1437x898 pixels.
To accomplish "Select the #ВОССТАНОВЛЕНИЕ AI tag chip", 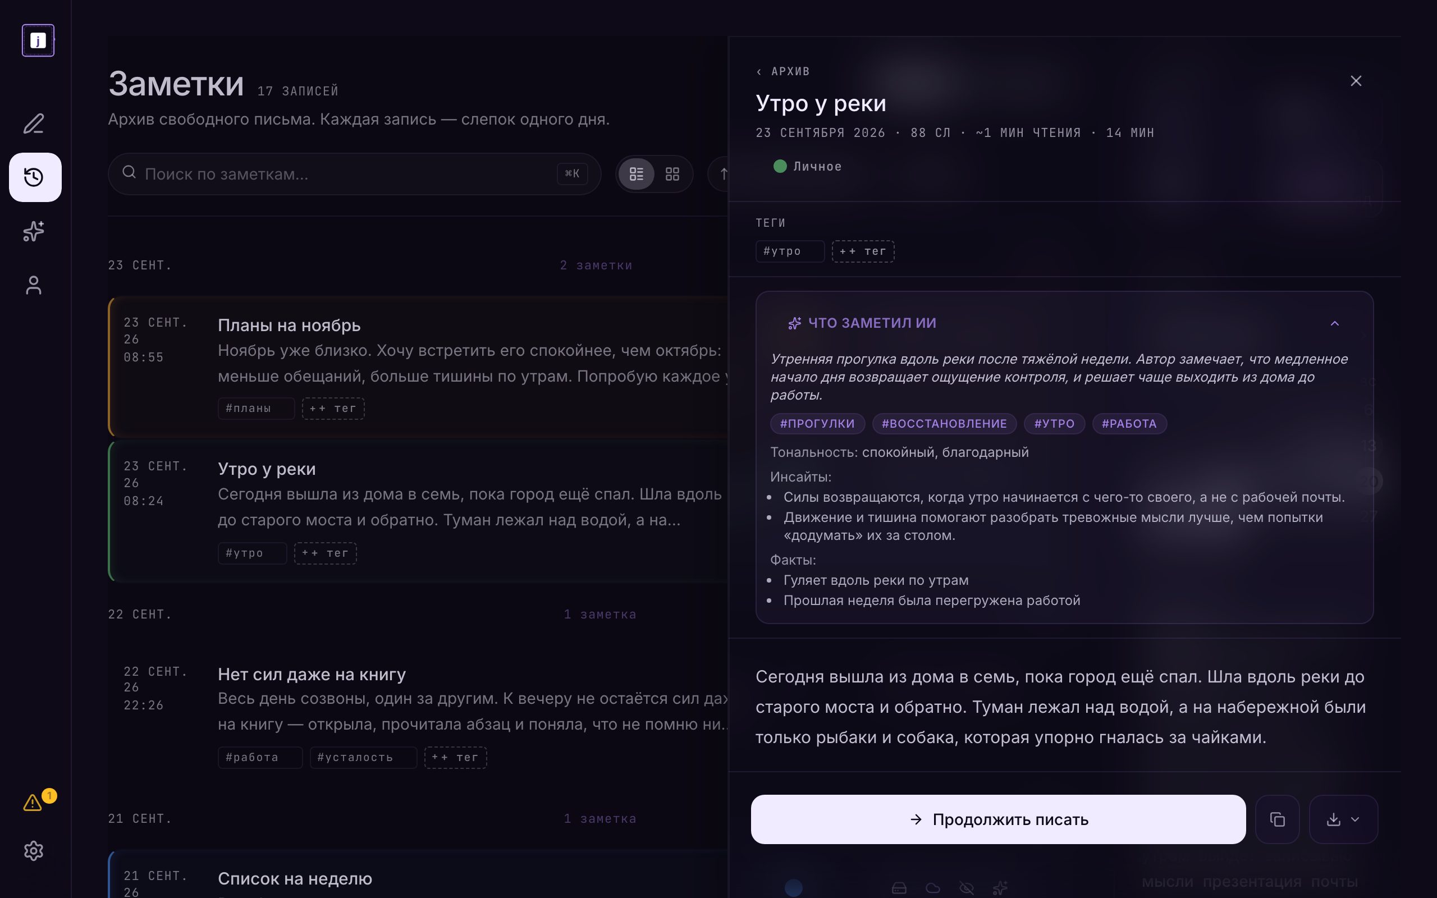I will (x=944, y=423).
